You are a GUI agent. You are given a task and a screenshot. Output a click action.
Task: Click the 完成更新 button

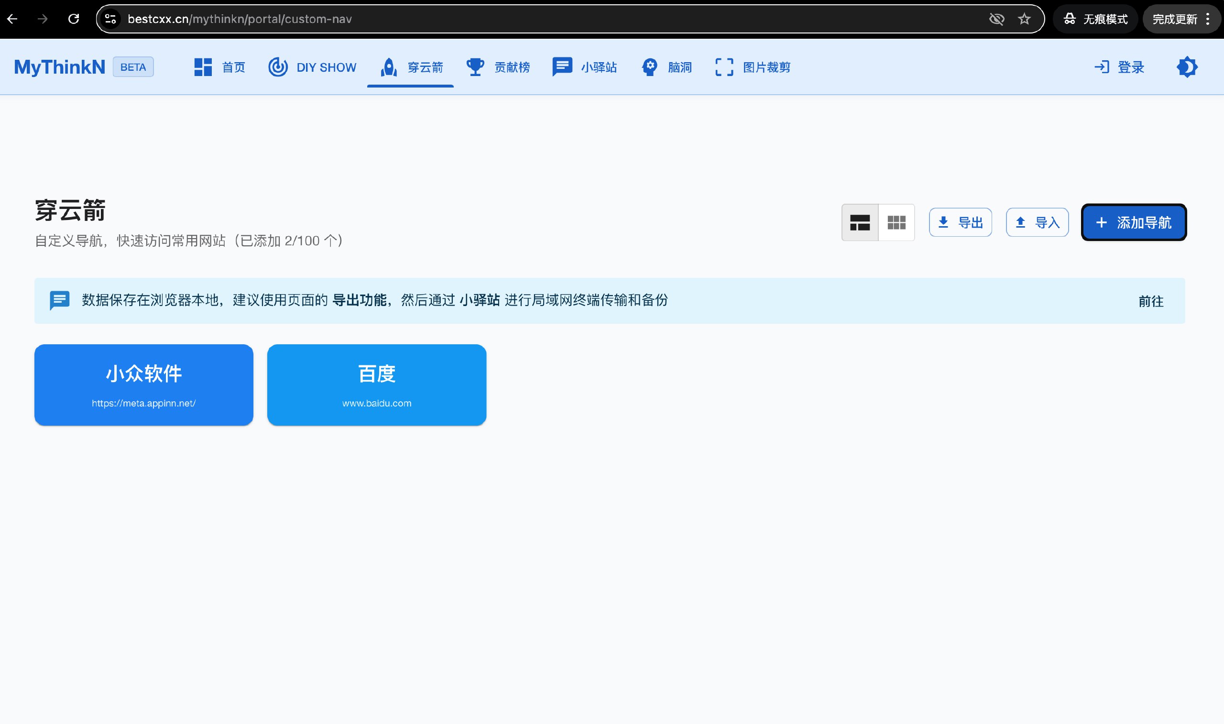point(1174,19)
